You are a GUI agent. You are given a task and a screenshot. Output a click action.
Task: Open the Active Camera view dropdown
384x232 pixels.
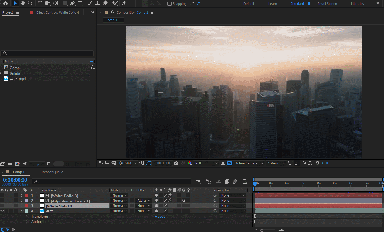pos(249,163)
